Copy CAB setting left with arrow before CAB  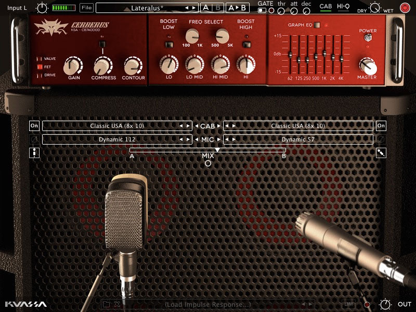(x=197, y=126)
